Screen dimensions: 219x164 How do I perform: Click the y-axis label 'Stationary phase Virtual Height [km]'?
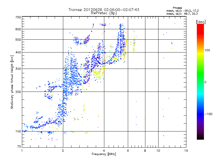[12, 82]
